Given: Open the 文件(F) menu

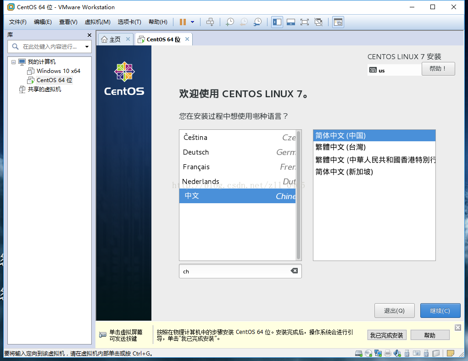Looking at the screenshot, I should coord(17,22).
